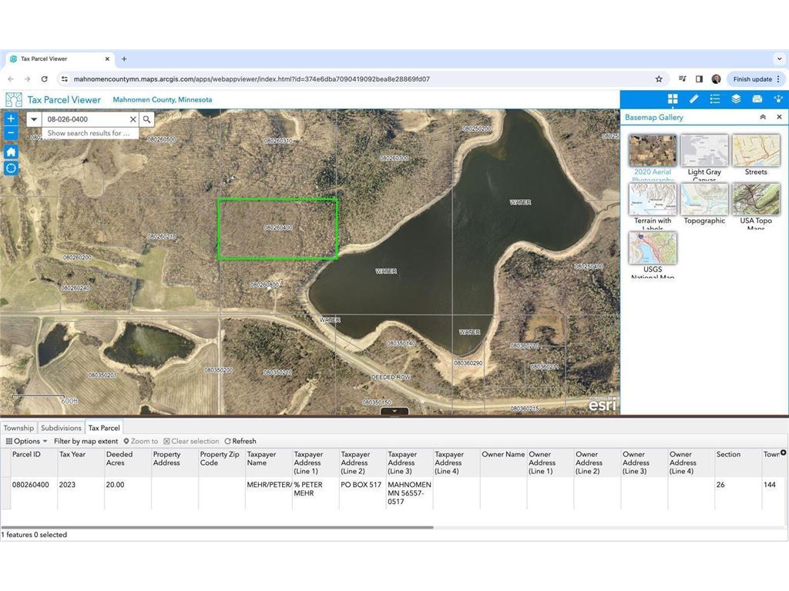Return map to default home extent
The height and width of the screenshot is (591, 789).
click(11, 152)
